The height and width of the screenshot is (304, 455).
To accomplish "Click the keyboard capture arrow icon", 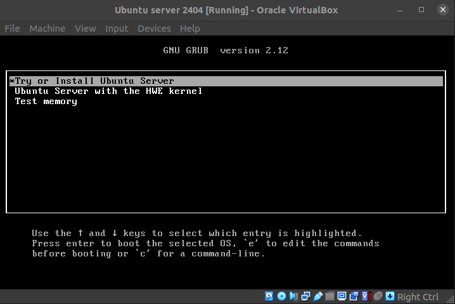I will coord(390,296).
